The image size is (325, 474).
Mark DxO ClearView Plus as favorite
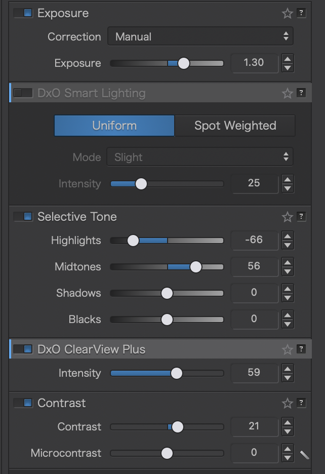click(x=288, y=349)
